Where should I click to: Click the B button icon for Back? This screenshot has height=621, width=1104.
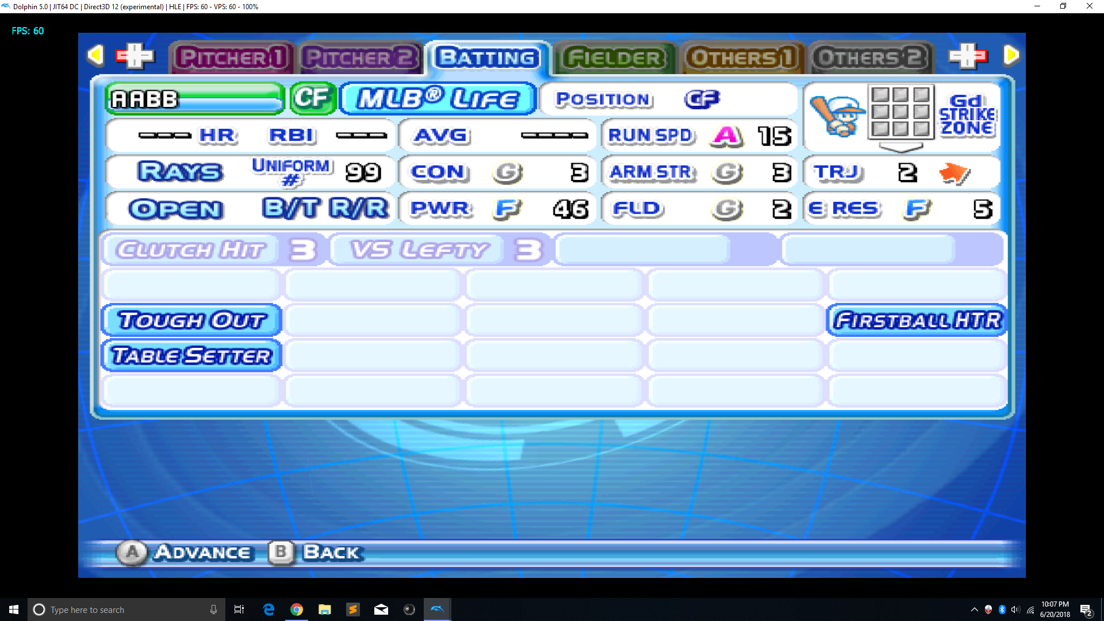tap(281, 553)
